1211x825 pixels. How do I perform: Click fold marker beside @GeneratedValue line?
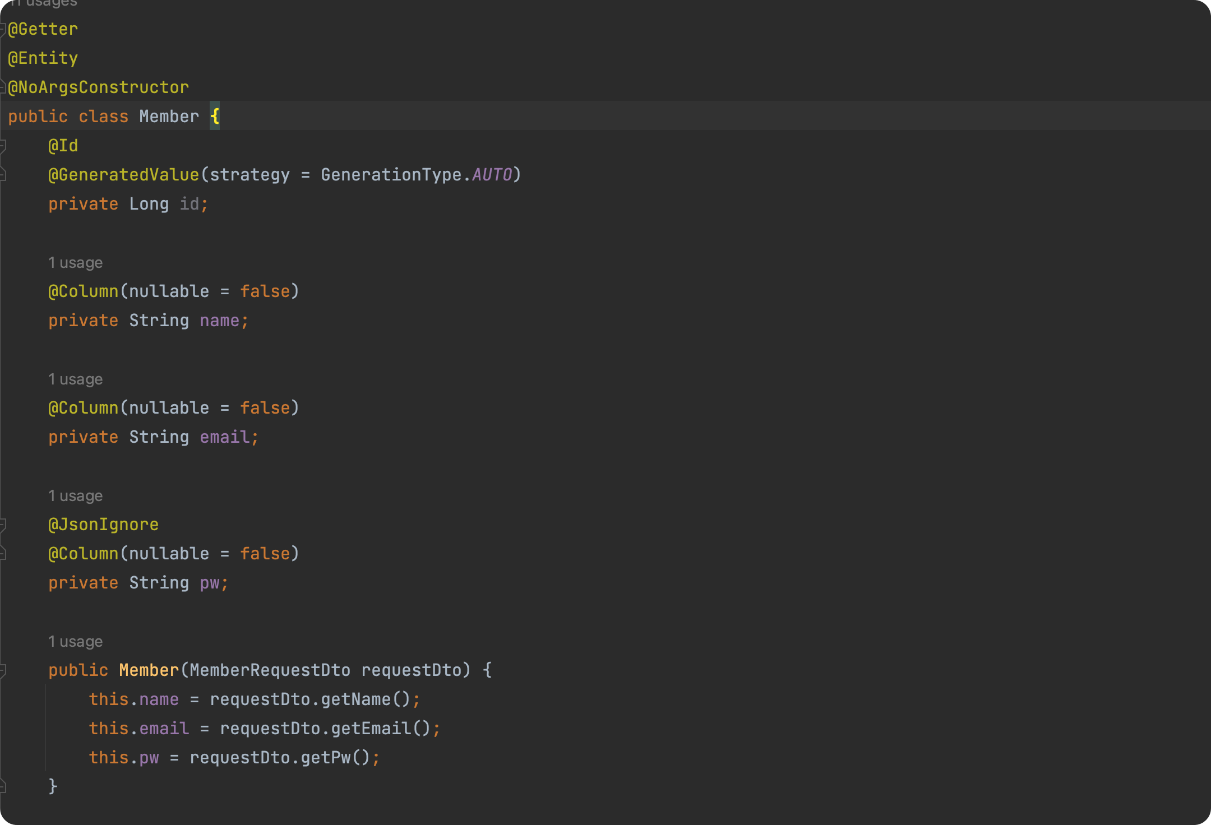pos(3,175)
